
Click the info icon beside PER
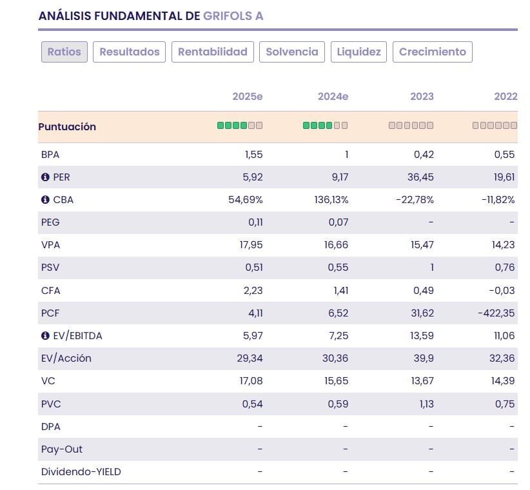[x=45, y=177]
